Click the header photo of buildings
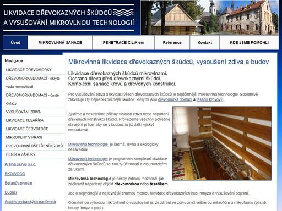The image size is (282, 211). (209, 18)
